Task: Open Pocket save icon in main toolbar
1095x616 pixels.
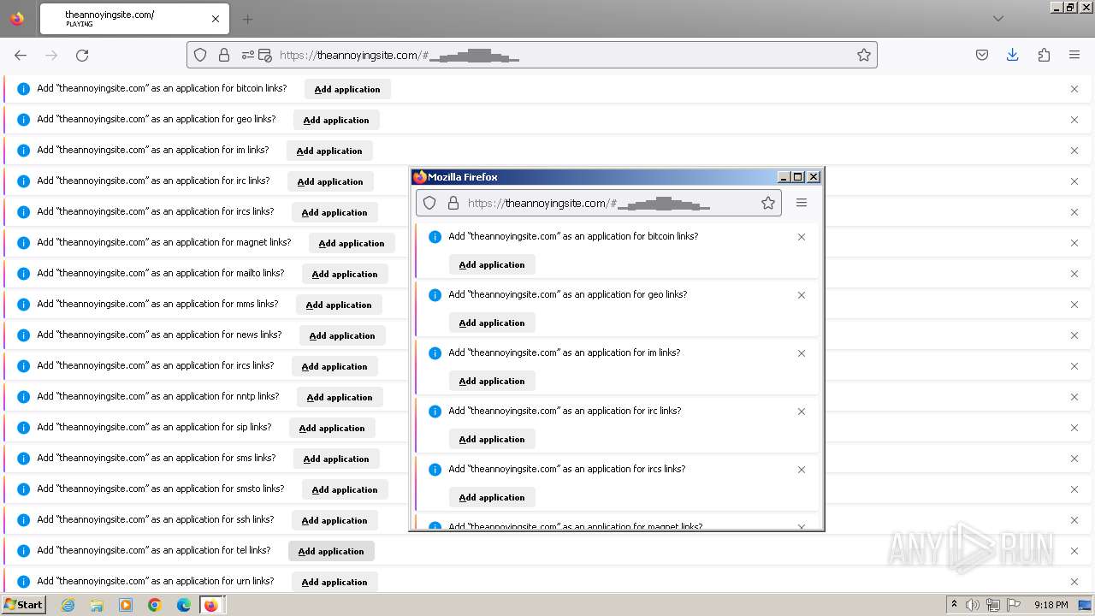Action: point(982,55)
